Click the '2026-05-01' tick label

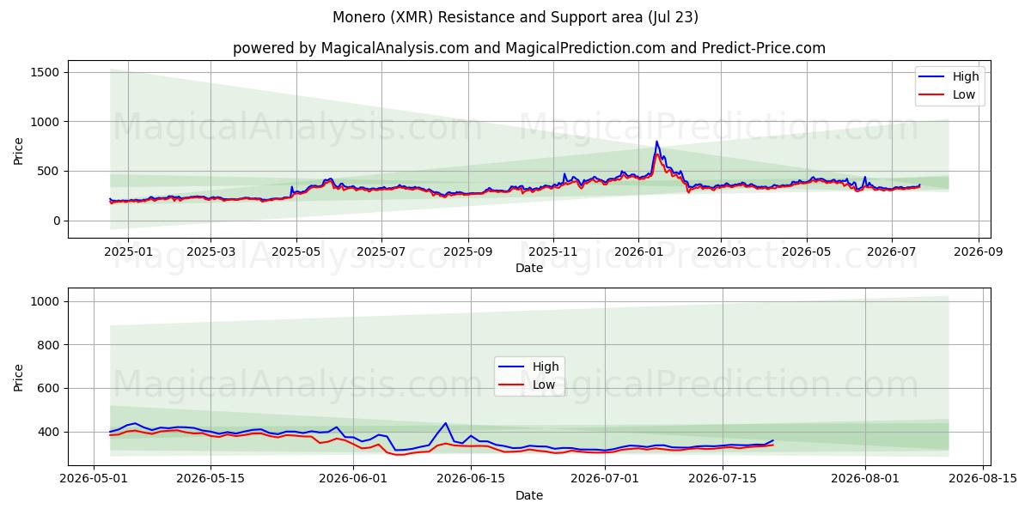click(94, 479)
